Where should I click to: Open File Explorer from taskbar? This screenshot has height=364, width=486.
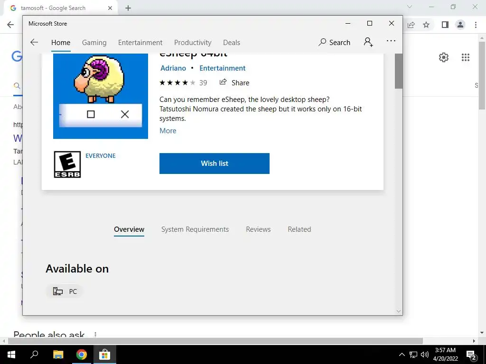pyautogui.click(x=58, y=355)
